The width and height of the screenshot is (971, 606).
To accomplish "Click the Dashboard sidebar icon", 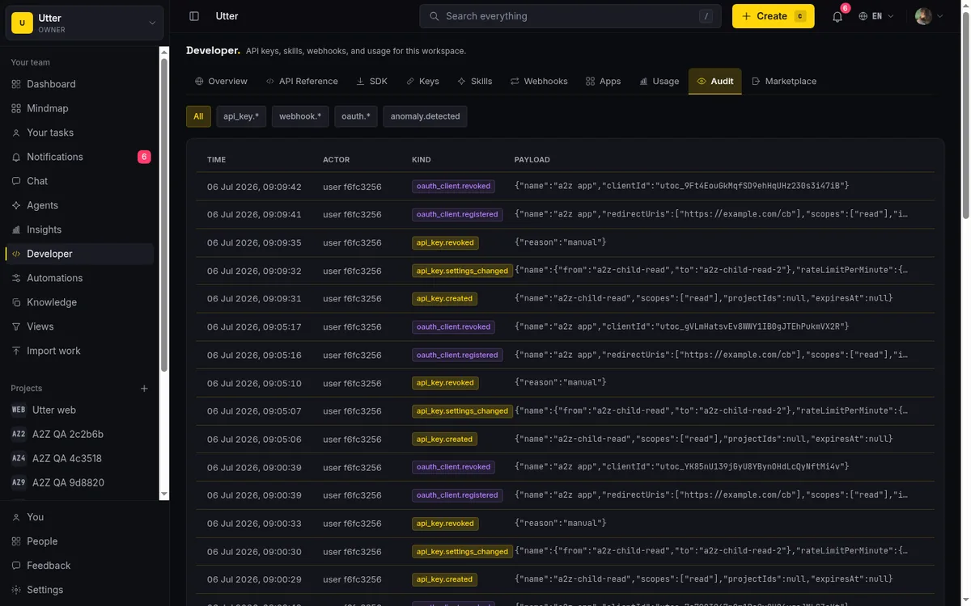I will [x=16, y=84].
